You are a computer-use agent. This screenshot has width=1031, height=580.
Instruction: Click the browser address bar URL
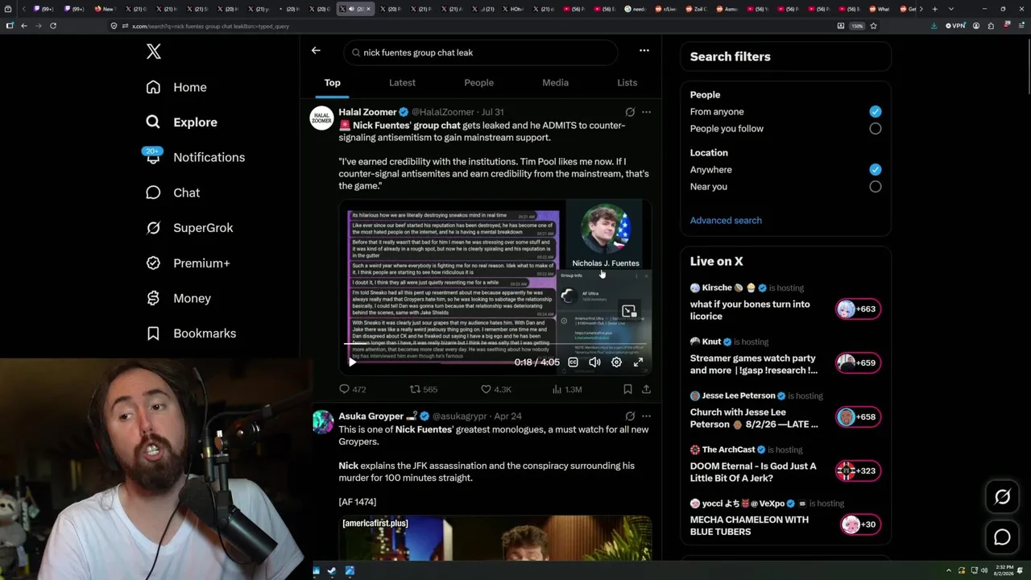(211, 26)
